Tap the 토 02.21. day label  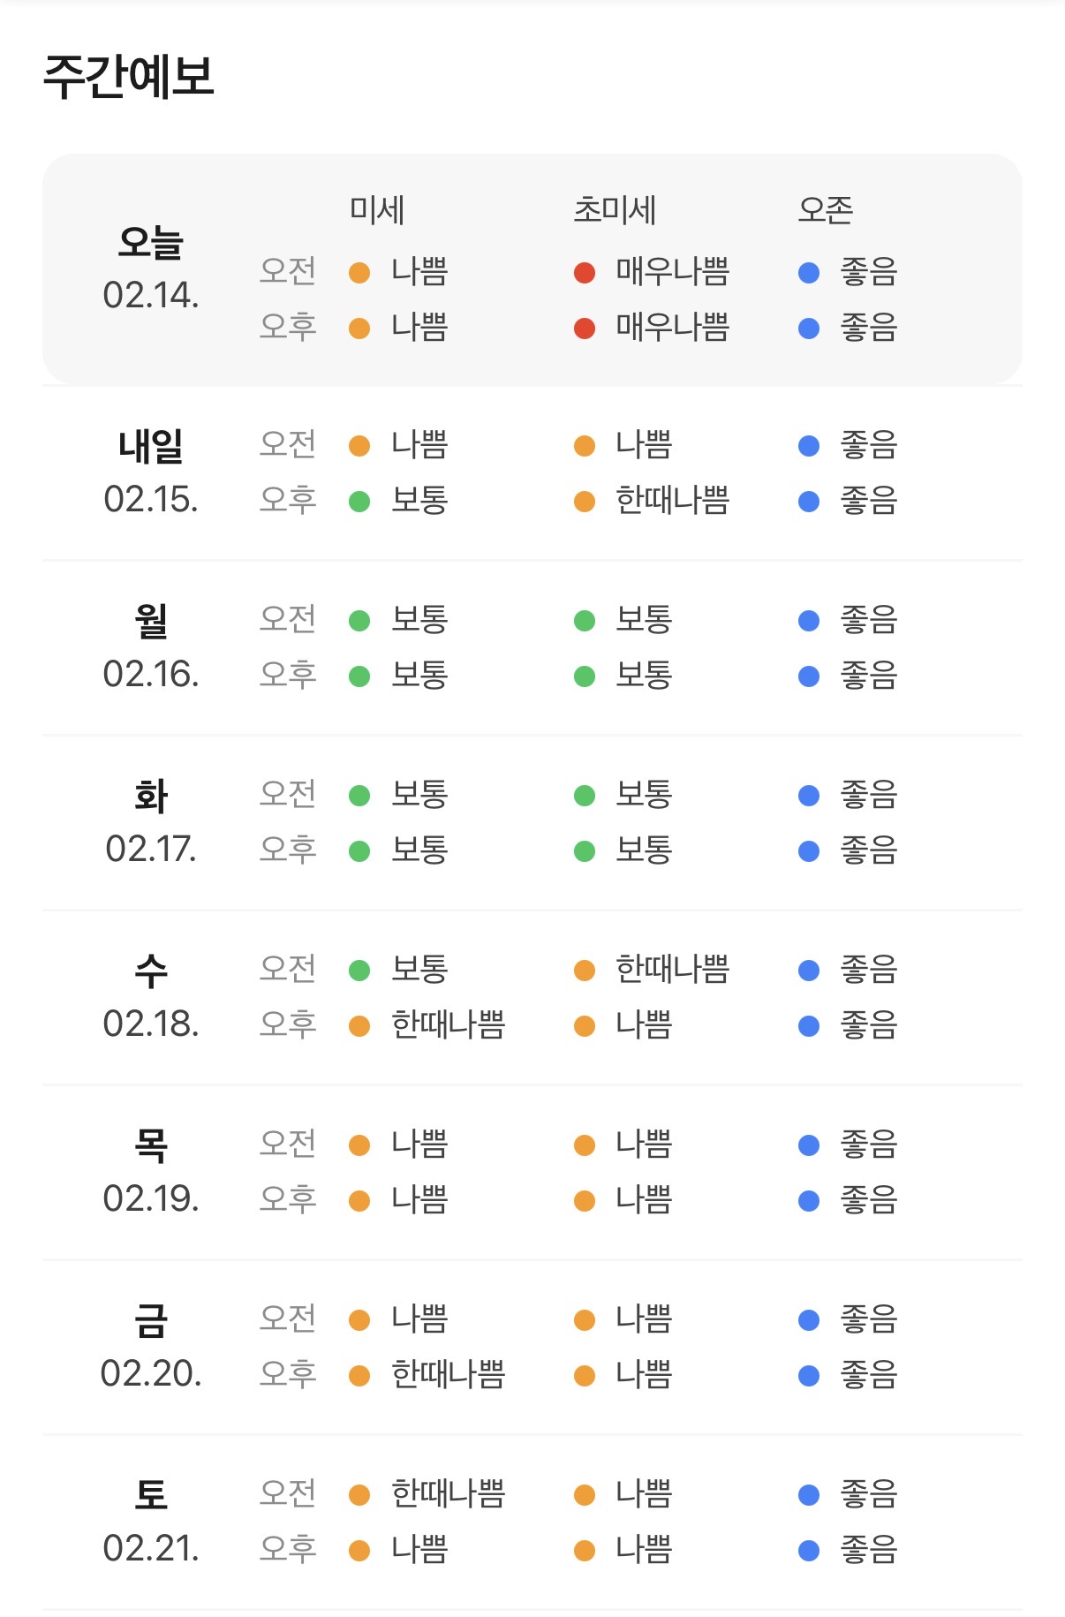click(151, 1522)
